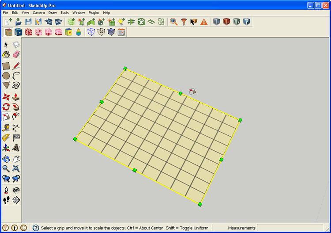Choose the 3D Text tool
The height and width of the screenshot is (233, 331).
click(16, 148)
